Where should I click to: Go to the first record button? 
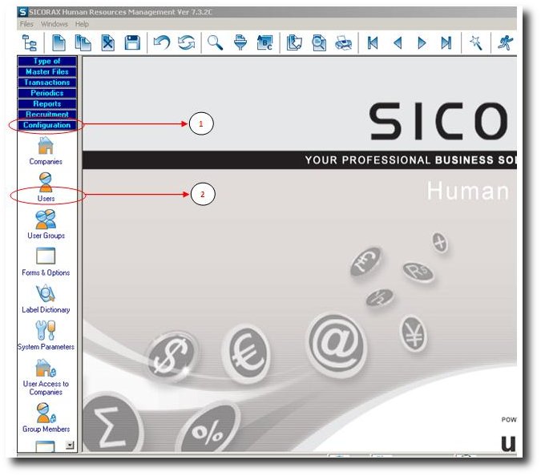click(373, 43)
